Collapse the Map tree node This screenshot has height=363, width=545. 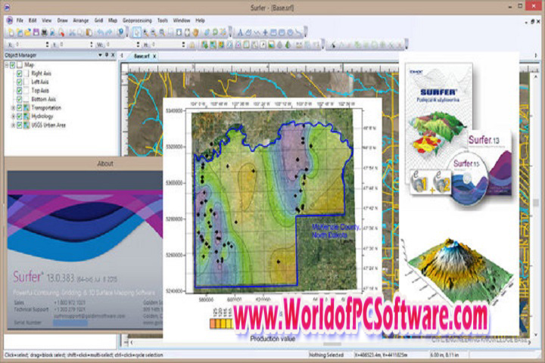(x=7, y=64)
